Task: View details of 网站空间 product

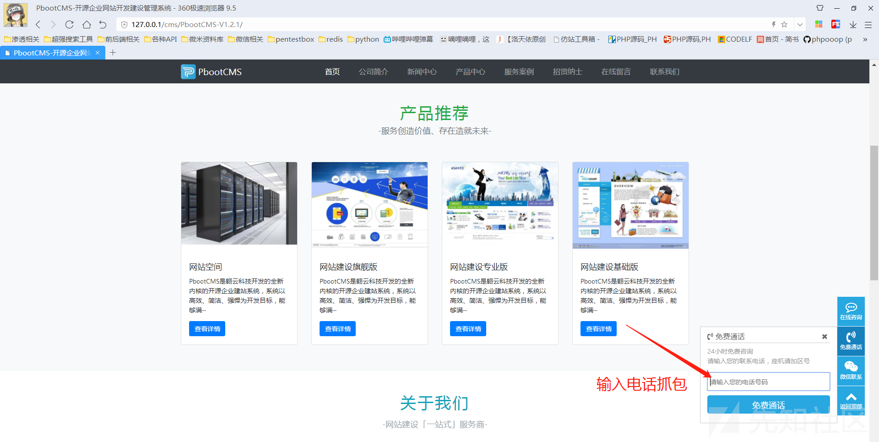Action: (207, 329)
